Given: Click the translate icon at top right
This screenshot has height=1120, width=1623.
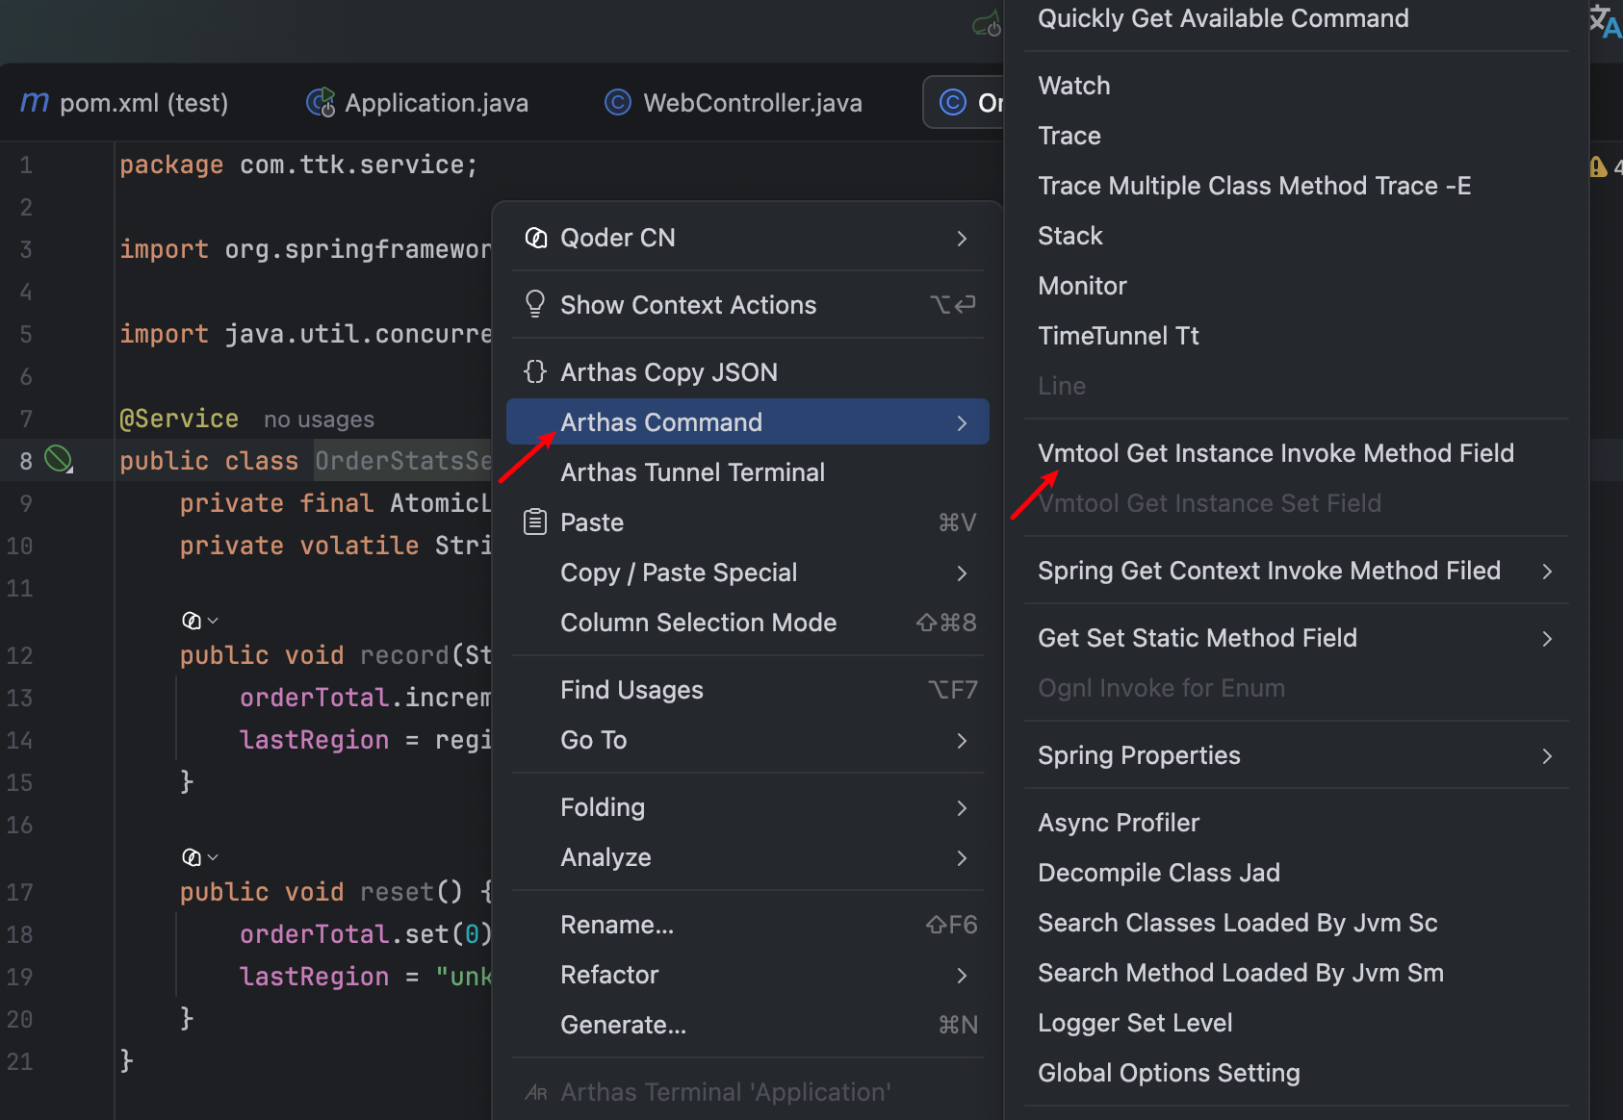Looking at the screenshot, I should [1605, 21].
